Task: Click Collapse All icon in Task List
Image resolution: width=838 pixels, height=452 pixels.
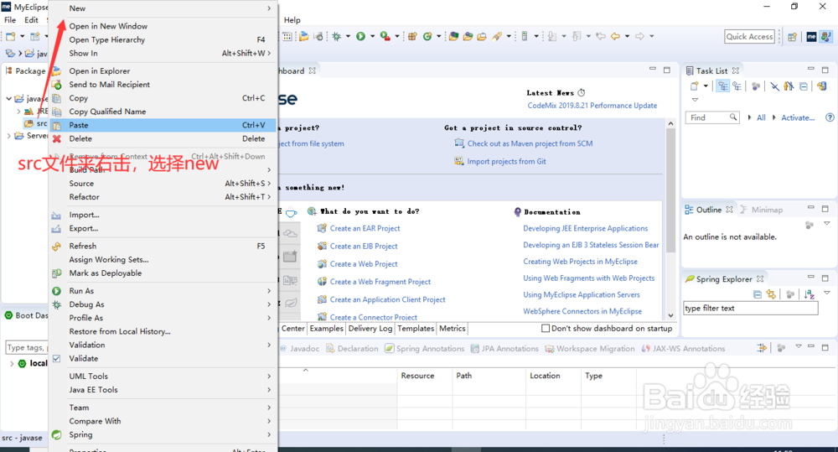Action: (x=804, y=86)
